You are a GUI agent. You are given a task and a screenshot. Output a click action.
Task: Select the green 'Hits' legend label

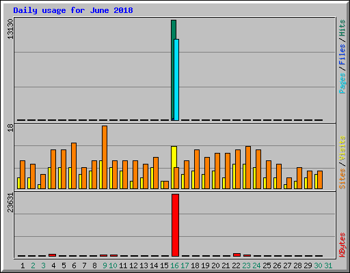[x=342, y=28]
